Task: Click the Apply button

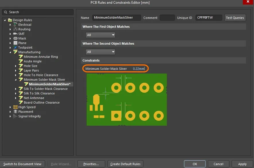Action: (x=242, y=164)
